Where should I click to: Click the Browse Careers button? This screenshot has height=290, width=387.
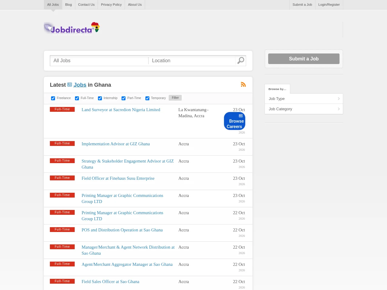[x=235, y=121]
